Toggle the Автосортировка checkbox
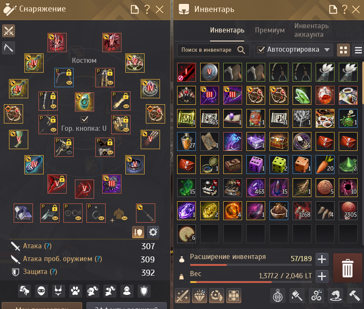The width and height of the screenshot is (364, 309). (x=261, y=50)
